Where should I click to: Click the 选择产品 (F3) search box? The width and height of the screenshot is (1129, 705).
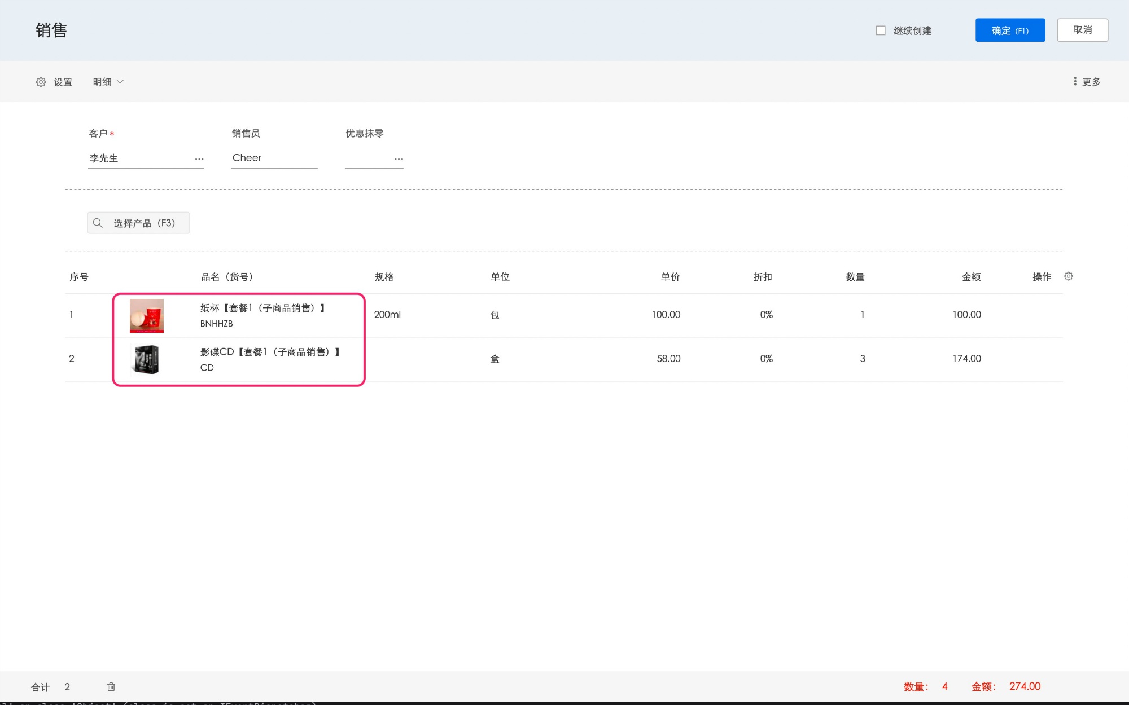[x=144, y=223]
